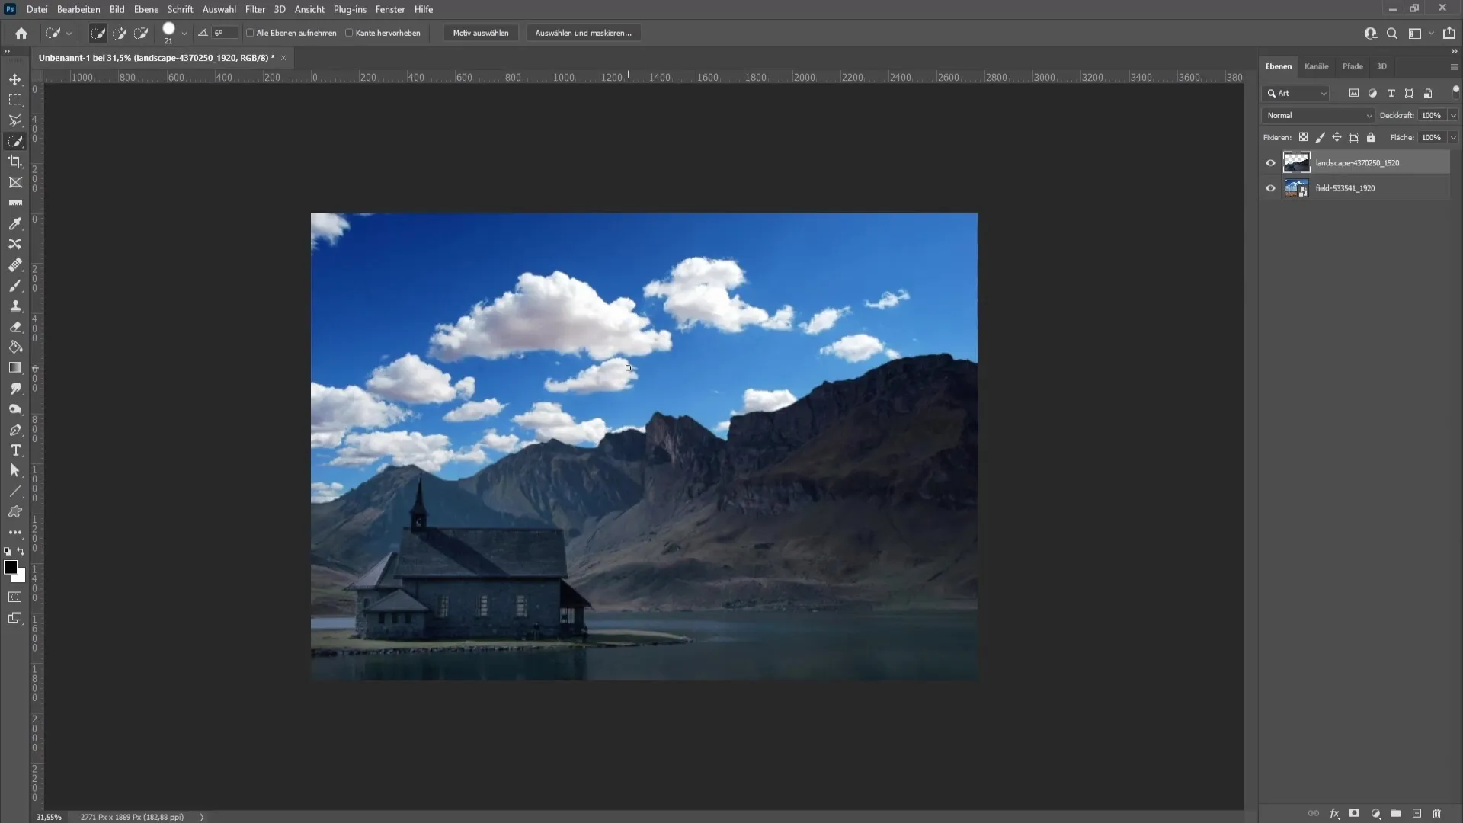Image resolution: width=1463 pixels, height=823 pixels.
Task: Toggle lock image pixels brush icon
Action: pyautogui.click(x=1320, y=137)
